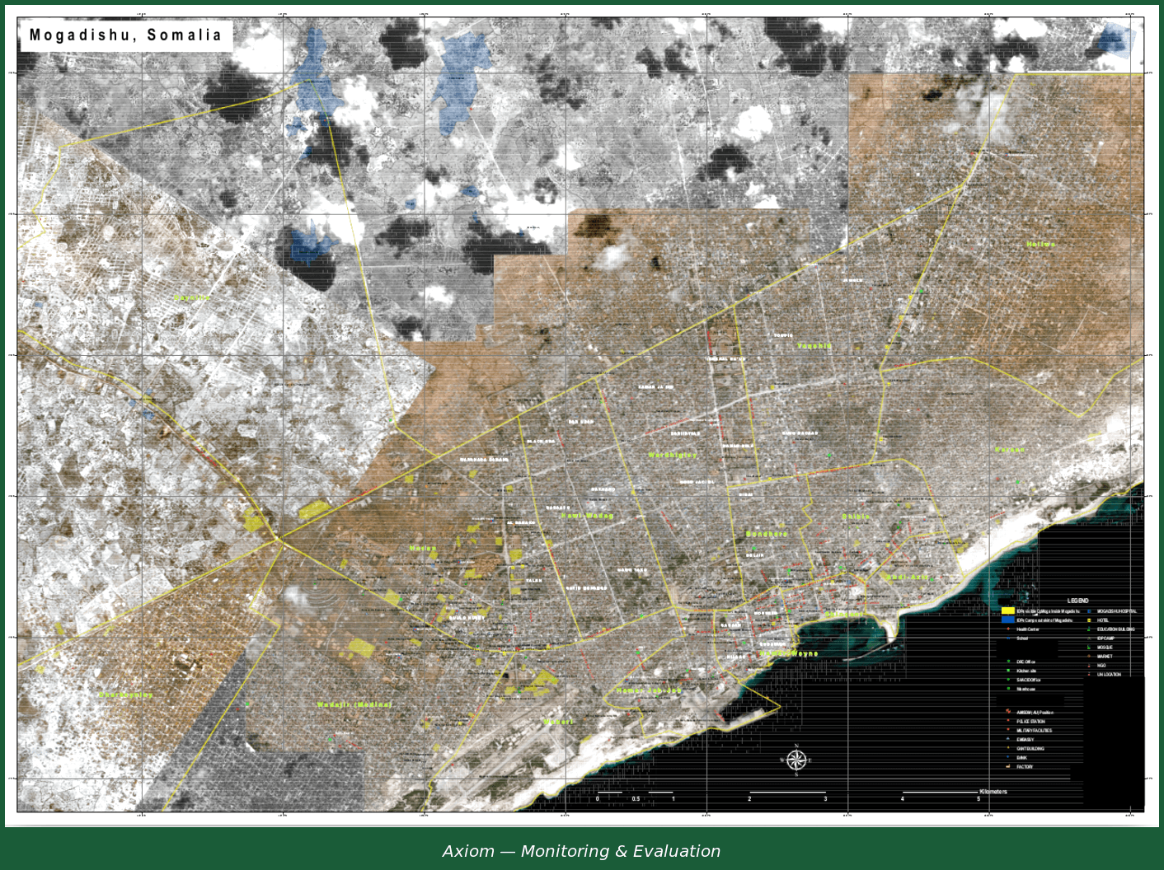Click the Market legend symbol
This screenshot has height=870, width=1164.
tap(1089, 656)
